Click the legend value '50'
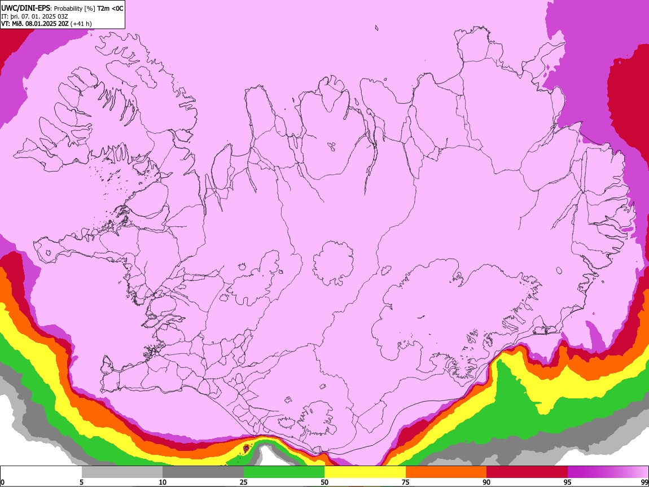This screenshot has width=649, height=487. (x=324, y=482)
